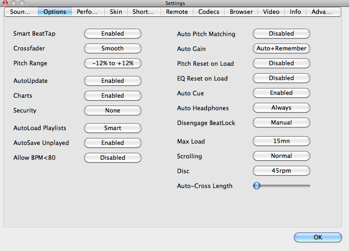Switch to the Codecs tab

point(208,12)
